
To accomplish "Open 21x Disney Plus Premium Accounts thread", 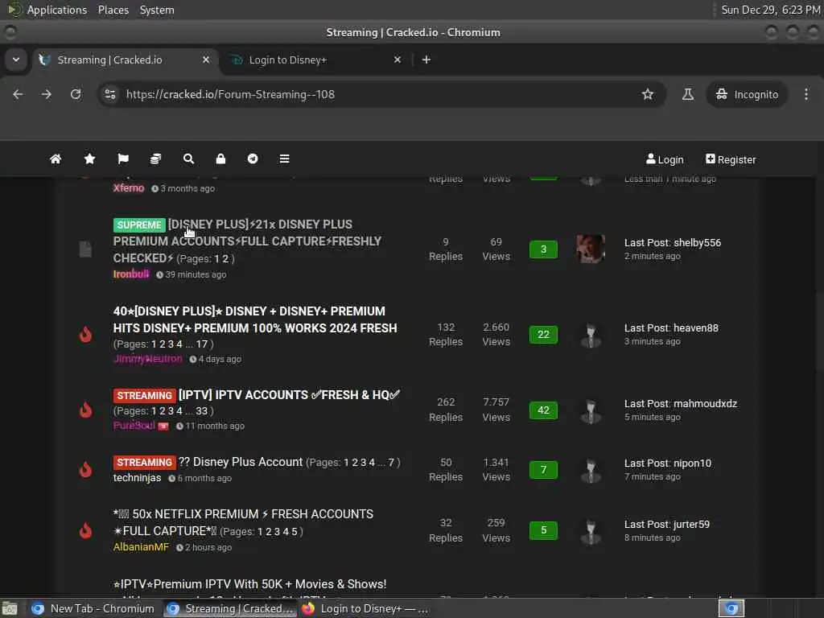I will (247, 241).
